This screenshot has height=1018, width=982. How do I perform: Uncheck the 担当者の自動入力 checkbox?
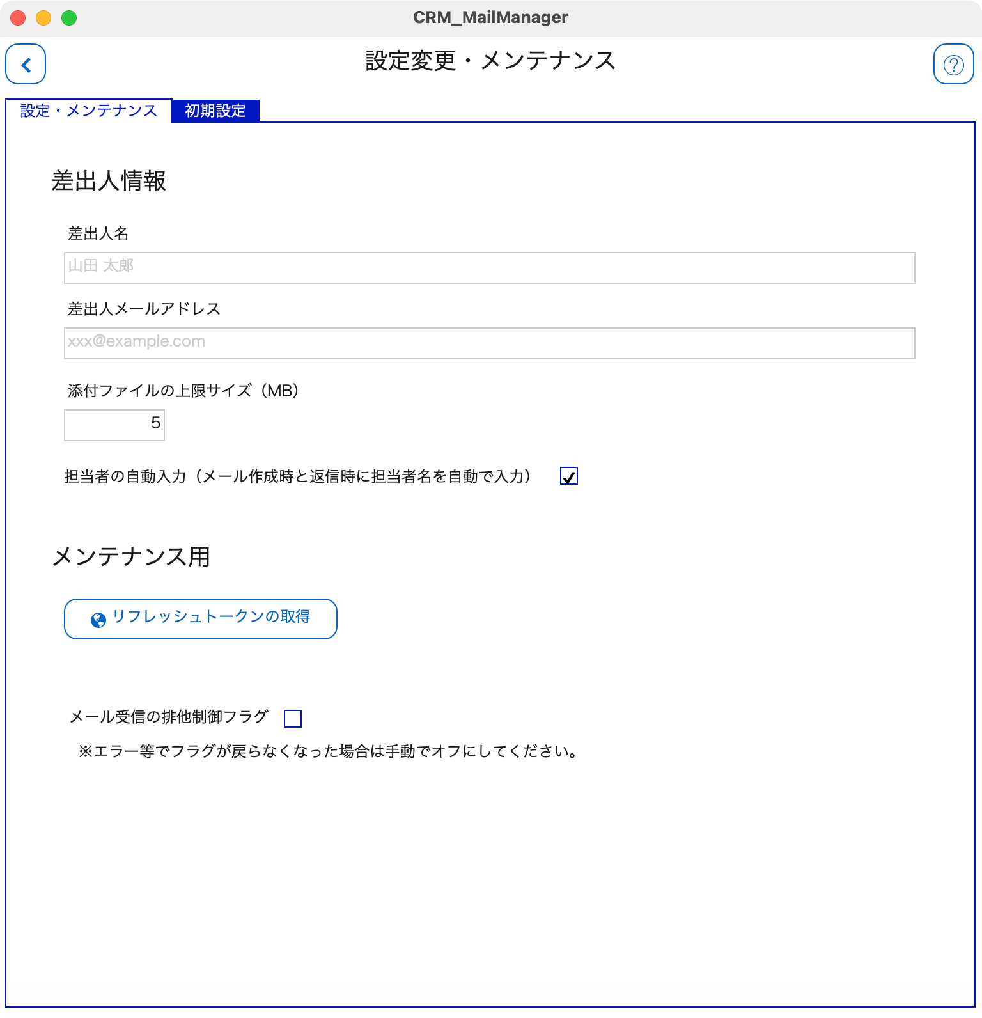569,476
